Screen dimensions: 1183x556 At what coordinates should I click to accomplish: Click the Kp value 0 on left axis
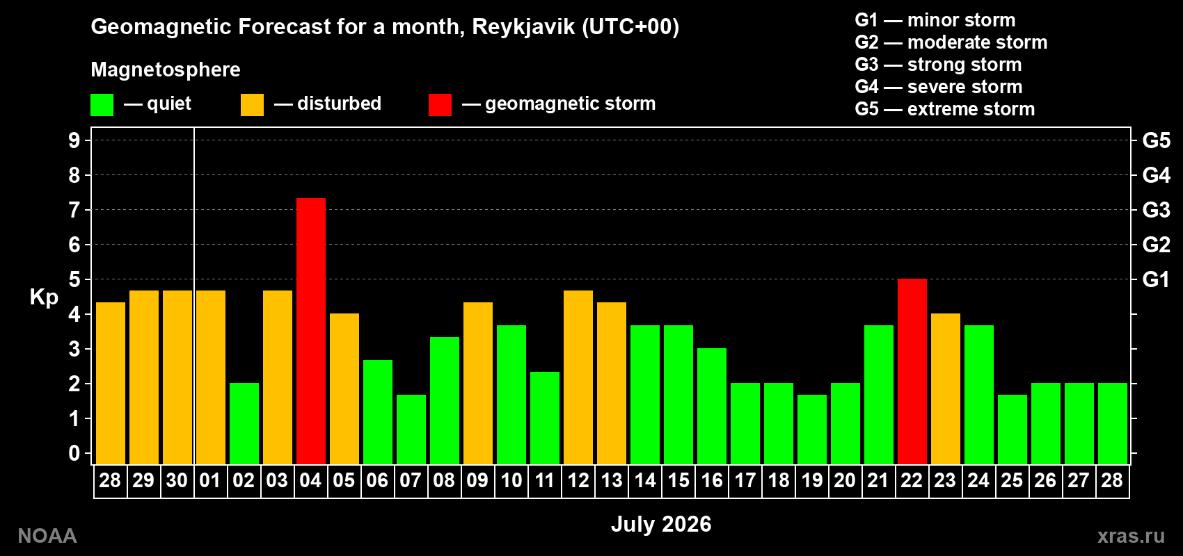[x=74, y=453]
